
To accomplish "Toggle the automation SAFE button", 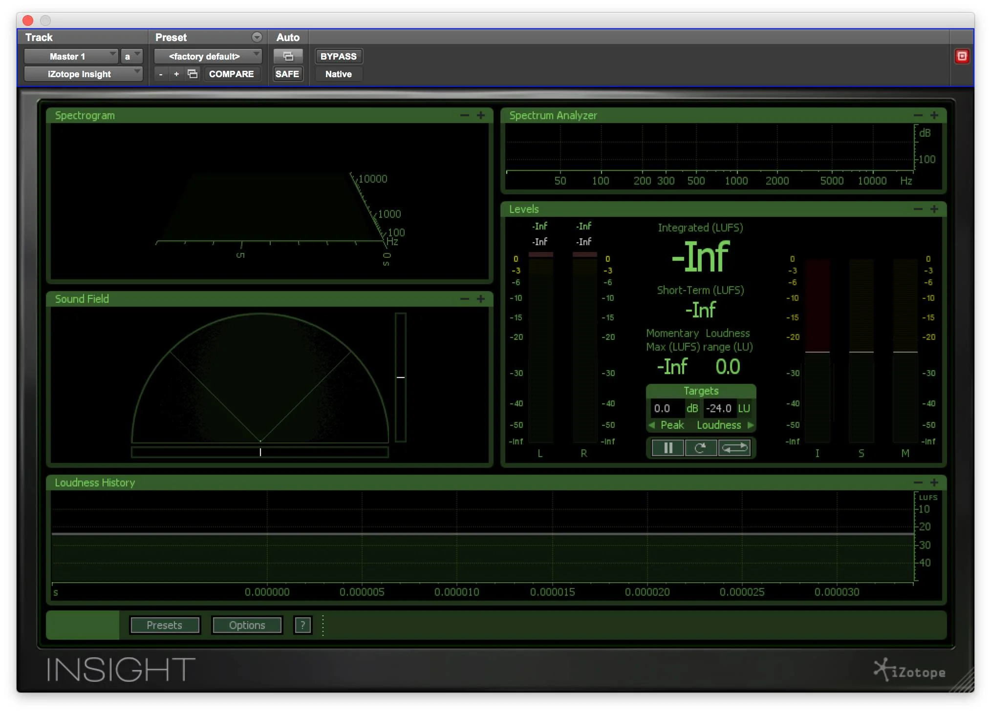I will pos(287,74).
